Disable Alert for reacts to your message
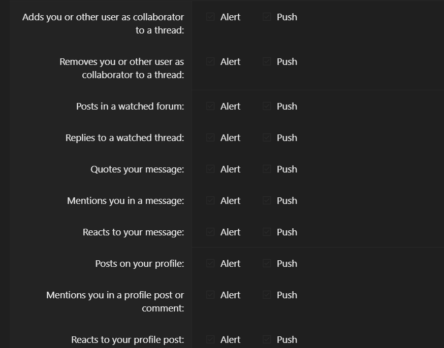The width and height of the screenshot is (444, 348). (211, 232)
